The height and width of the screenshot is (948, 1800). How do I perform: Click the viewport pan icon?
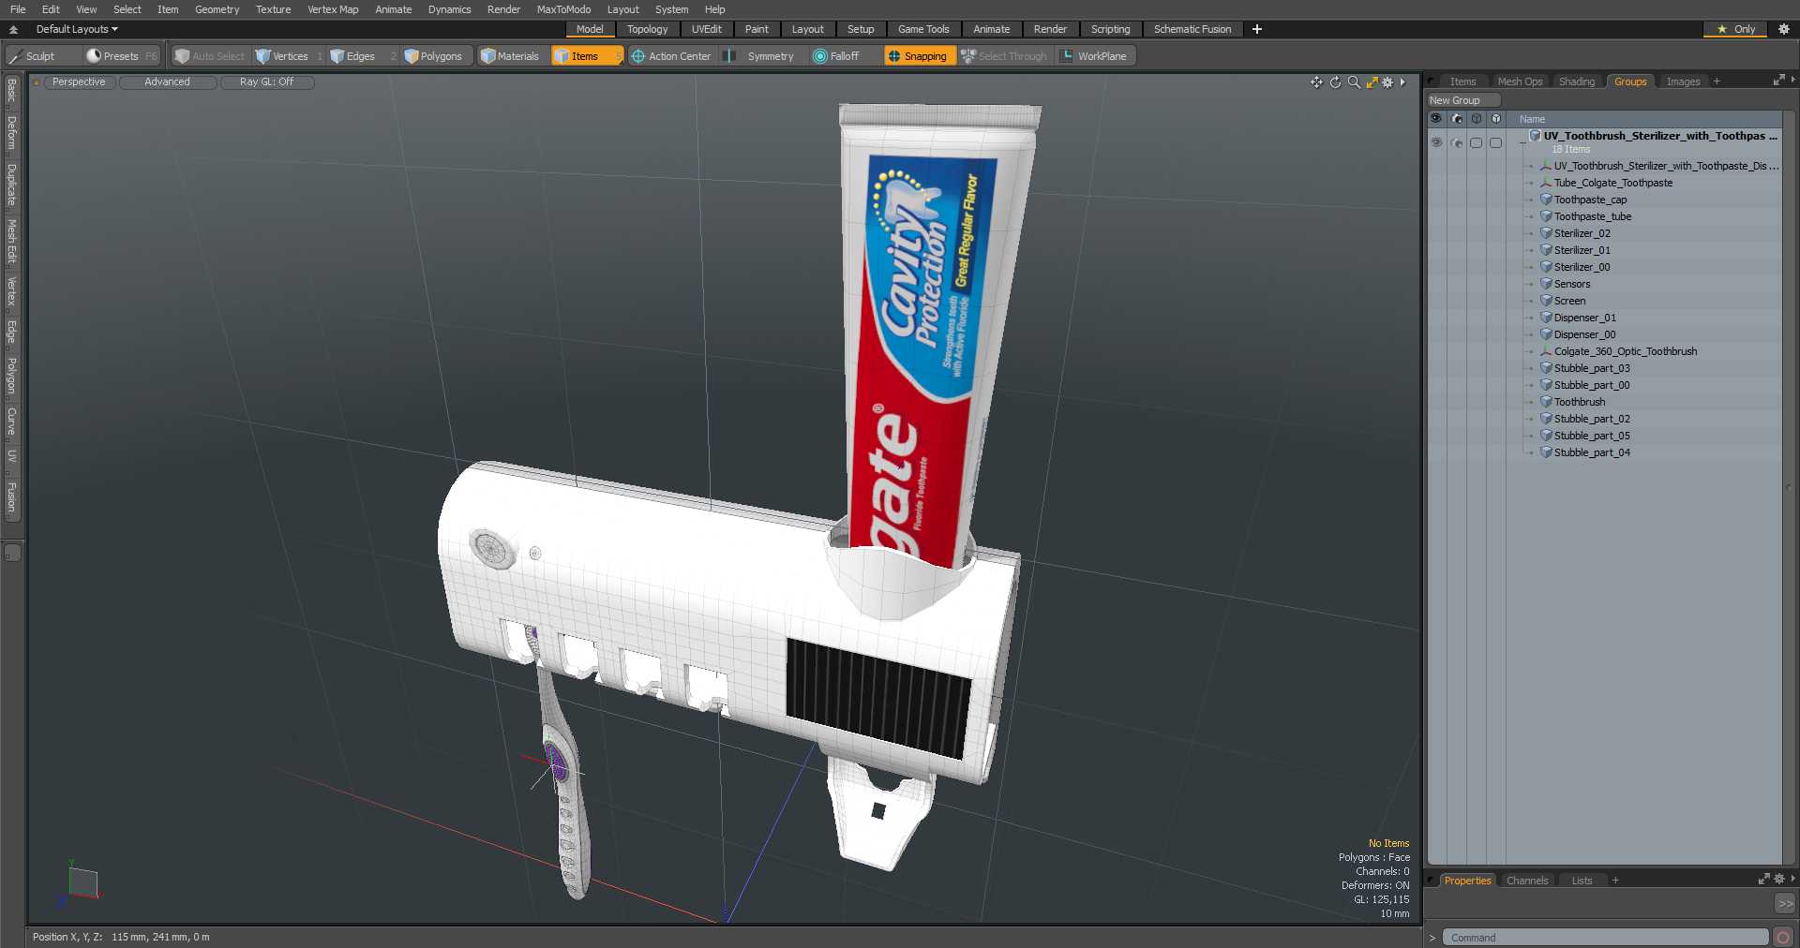[1317, 82]
